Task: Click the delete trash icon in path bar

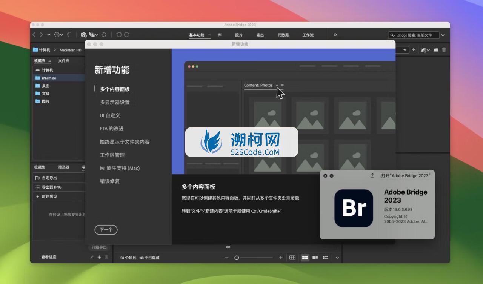Action: [x=444, y=50]
